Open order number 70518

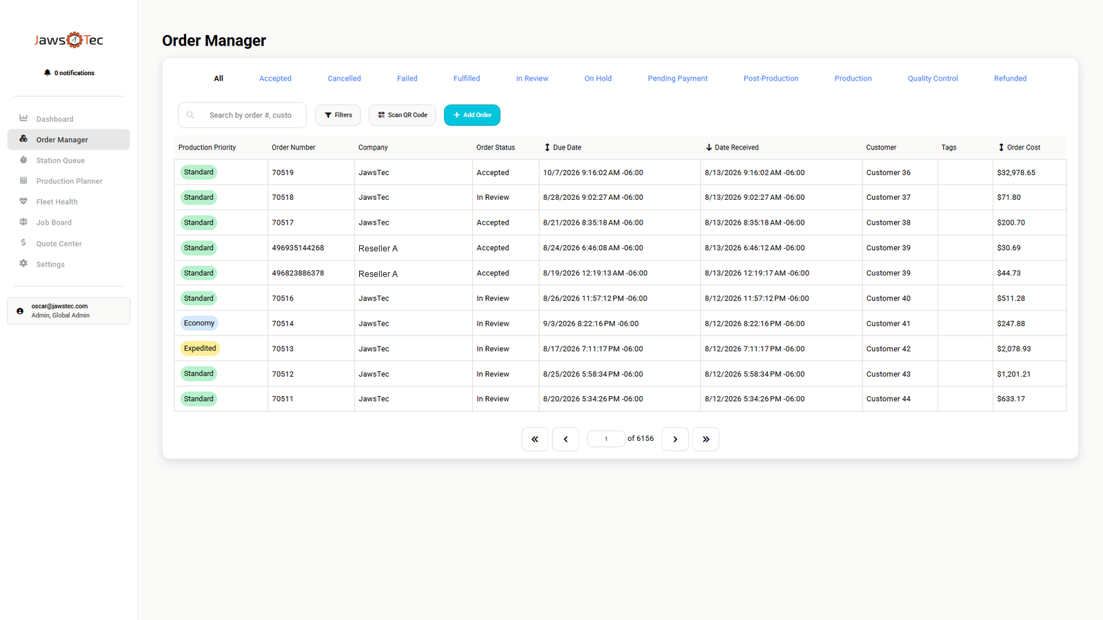(x=283, y=197)
